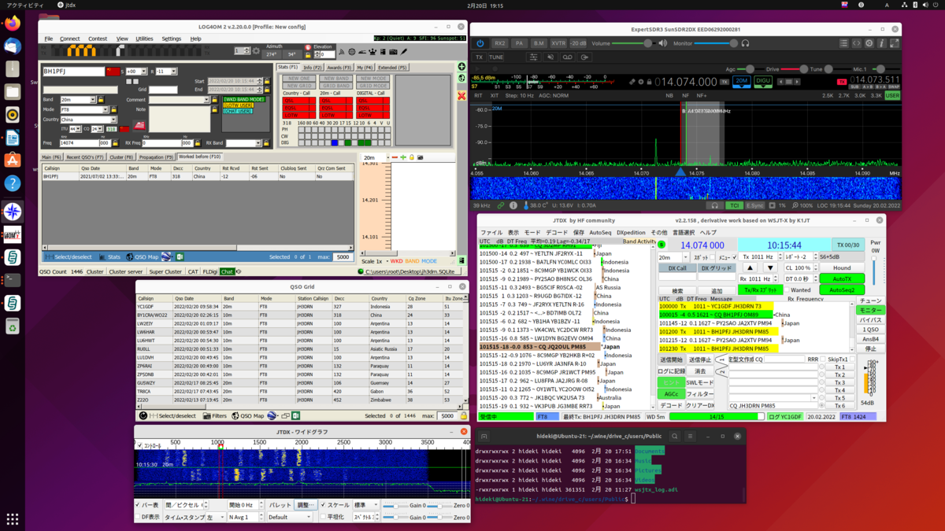Viewport: 945px width, 531px height.
Task: Toggle the メニュー checkbox in JTDX
Action: click(x=735, y=257)
